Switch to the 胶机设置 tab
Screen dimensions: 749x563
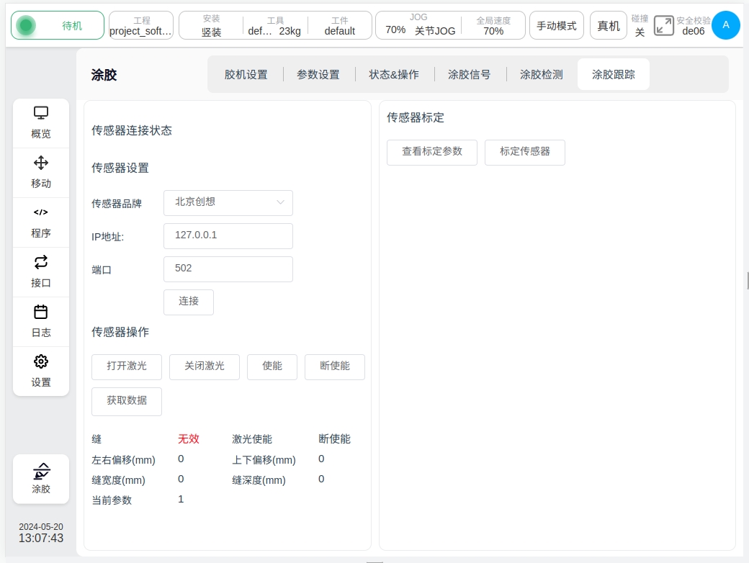point(246,74)
